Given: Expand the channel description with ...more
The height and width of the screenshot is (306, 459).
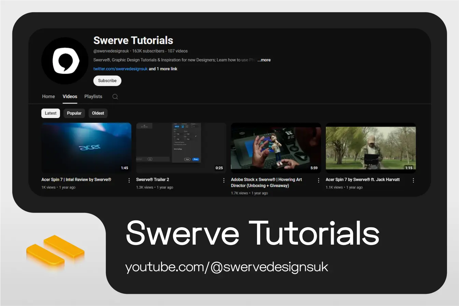Looking at the screenshot, I should click(264, 60).
